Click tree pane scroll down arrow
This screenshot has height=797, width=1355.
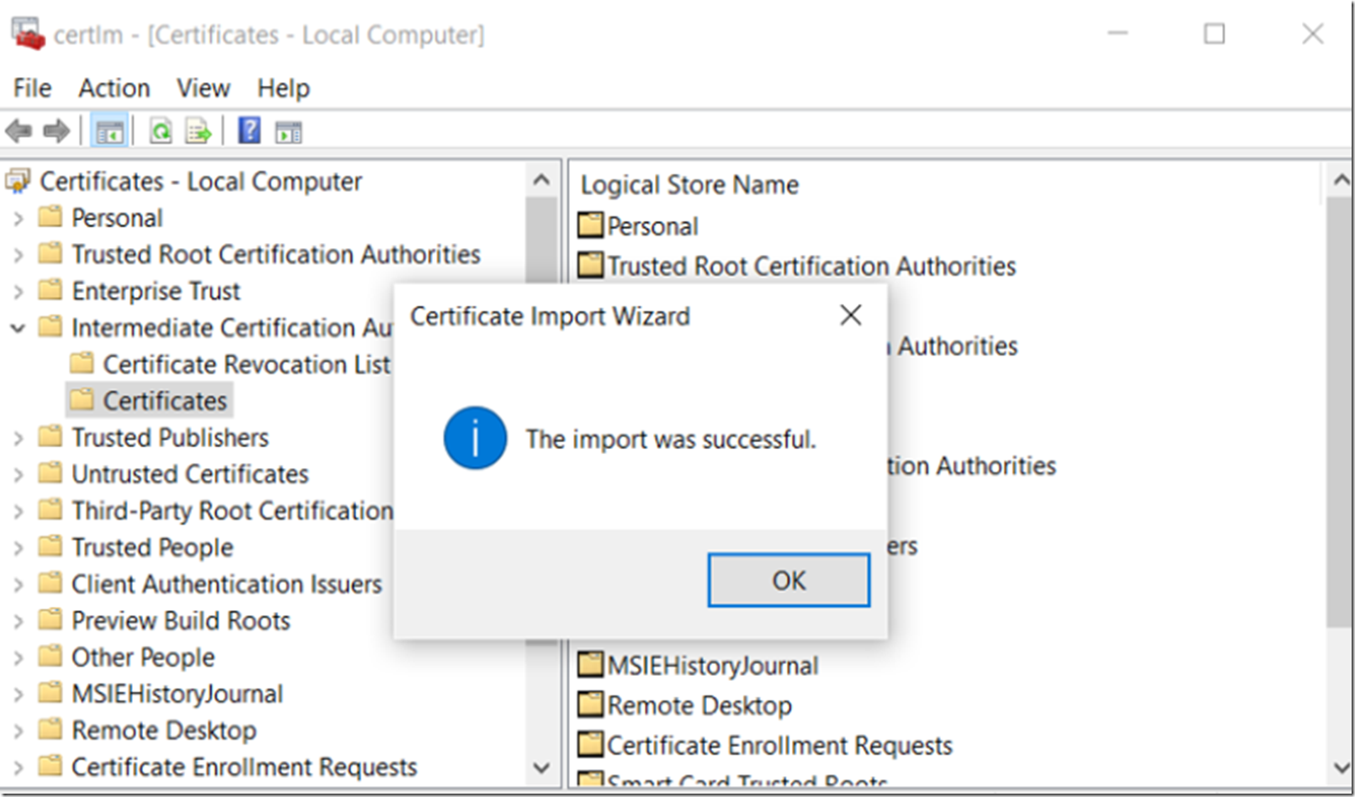[542, 768]
